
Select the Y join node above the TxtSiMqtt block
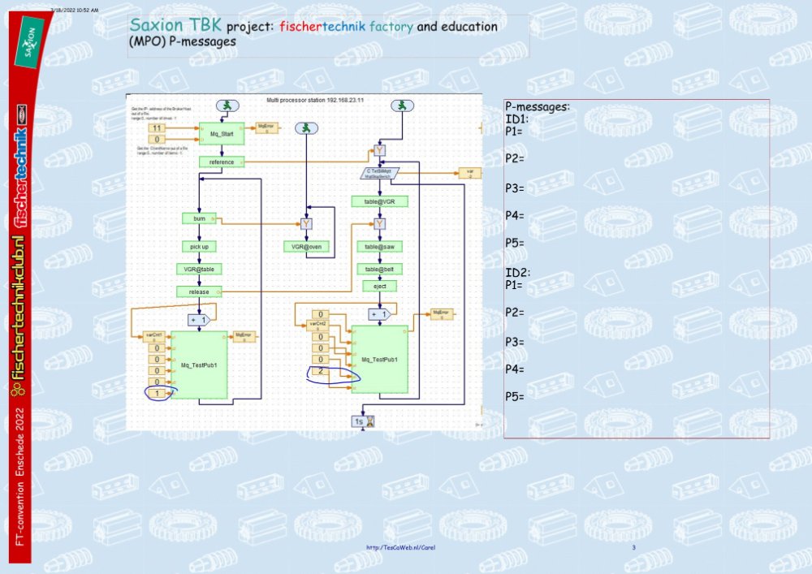point(379,151)
